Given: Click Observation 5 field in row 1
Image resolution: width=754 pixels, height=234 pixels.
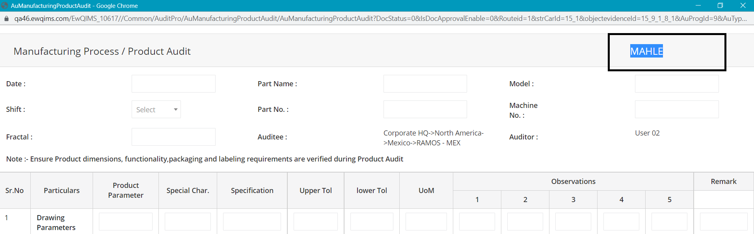Looking at the screenshot, I should coord(669,222).
